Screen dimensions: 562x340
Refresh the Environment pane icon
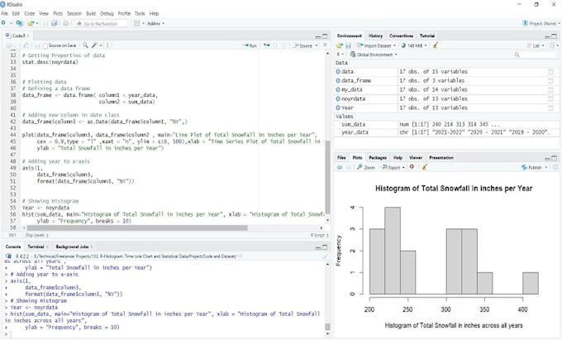552,45
